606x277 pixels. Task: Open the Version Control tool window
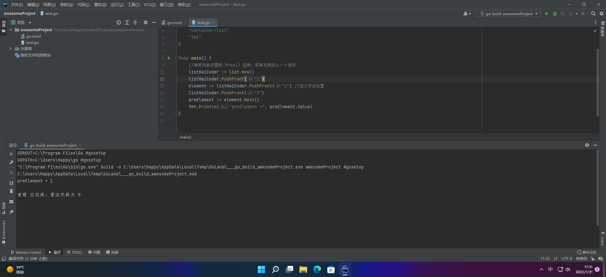[x=26, y=252]
